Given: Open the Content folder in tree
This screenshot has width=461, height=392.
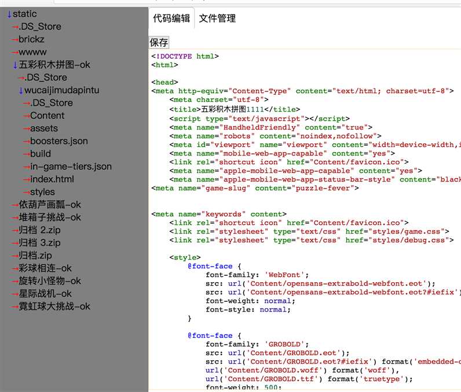Looking at the screenshot, I should click(47, 116).
